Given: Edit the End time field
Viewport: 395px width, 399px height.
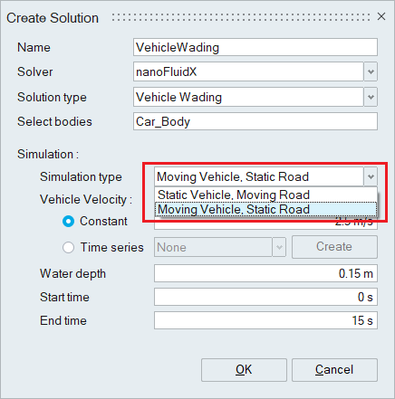Looking at the screenshot, I should (x=265, y=320).
